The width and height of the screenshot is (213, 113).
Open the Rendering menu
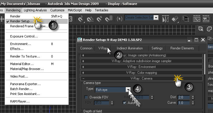13,10
